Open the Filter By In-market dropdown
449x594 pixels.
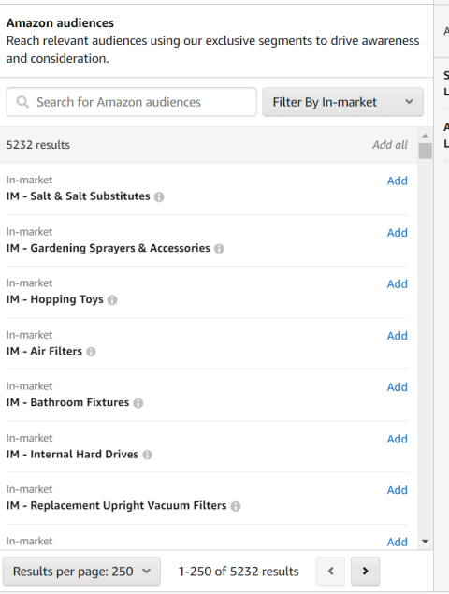(343, 102)
